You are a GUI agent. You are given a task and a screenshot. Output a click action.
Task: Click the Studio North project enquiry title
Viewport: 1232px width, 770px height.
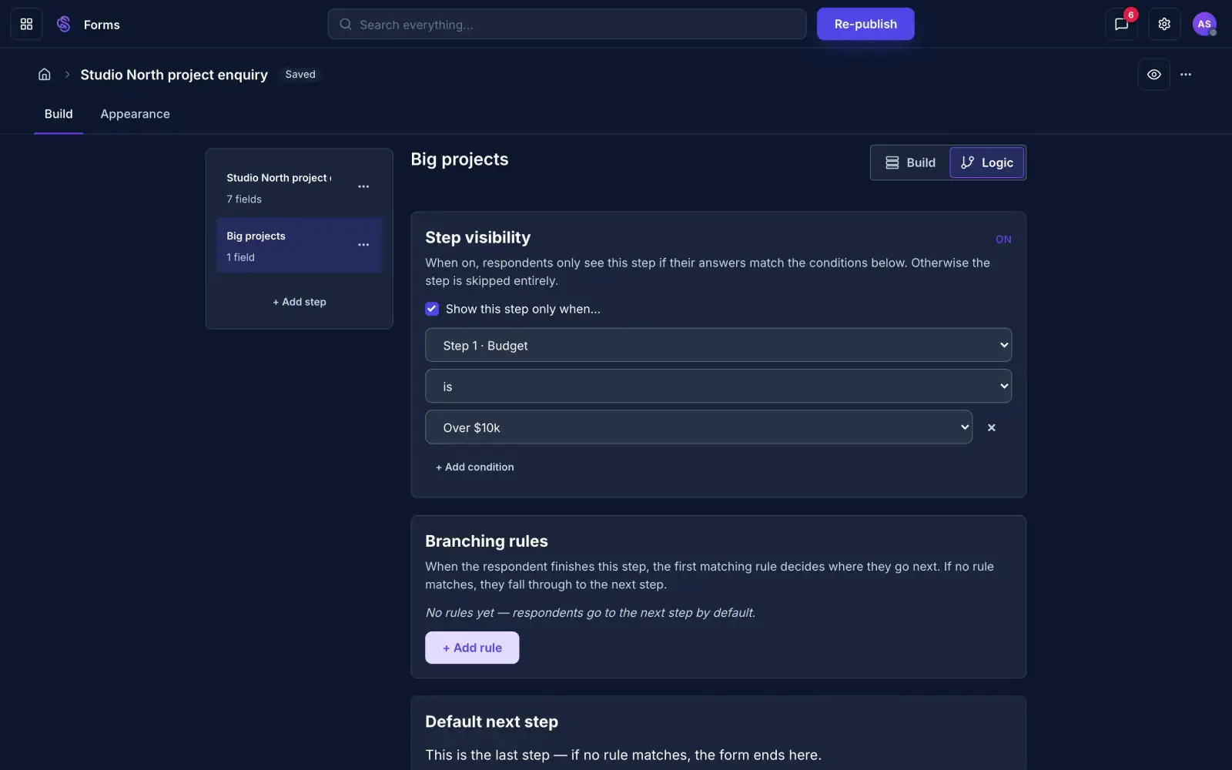tap(174, 75)
